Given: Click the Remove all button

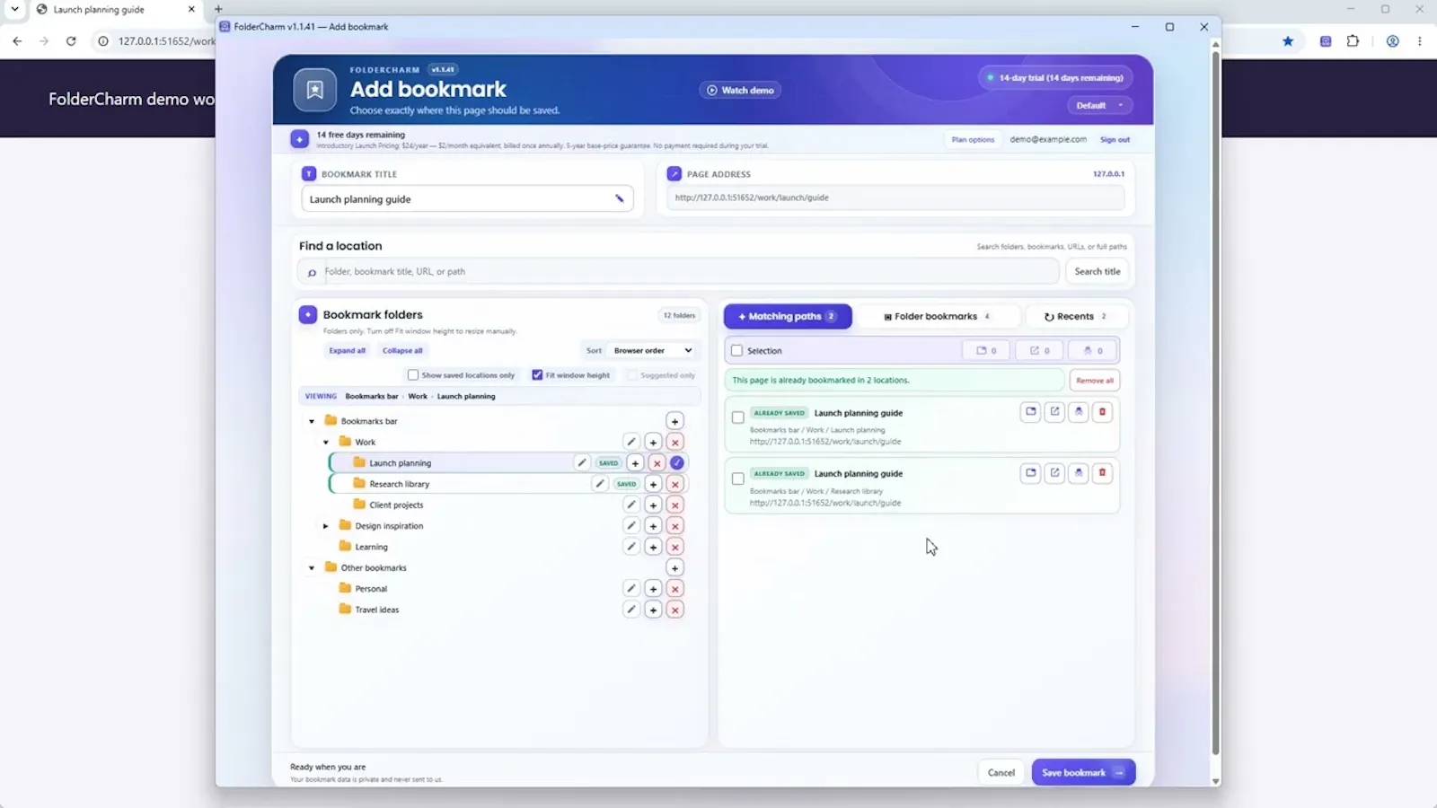Looking at the screenshot, I should (1094, 381).
